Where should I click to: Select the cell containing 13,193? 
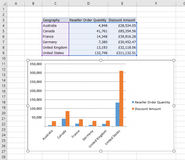click(x=88, y=48)
